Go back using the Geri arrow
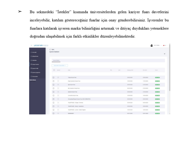Screen dimensions: 184x151 (50, 50)
